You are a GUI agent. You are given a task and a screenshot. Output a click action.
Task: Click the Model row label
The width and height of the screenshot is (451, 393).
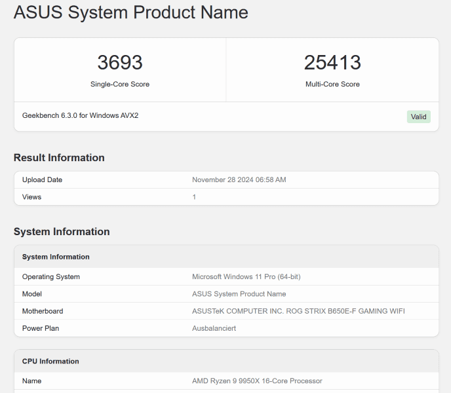pyautogui.click(x=32, y=294)
